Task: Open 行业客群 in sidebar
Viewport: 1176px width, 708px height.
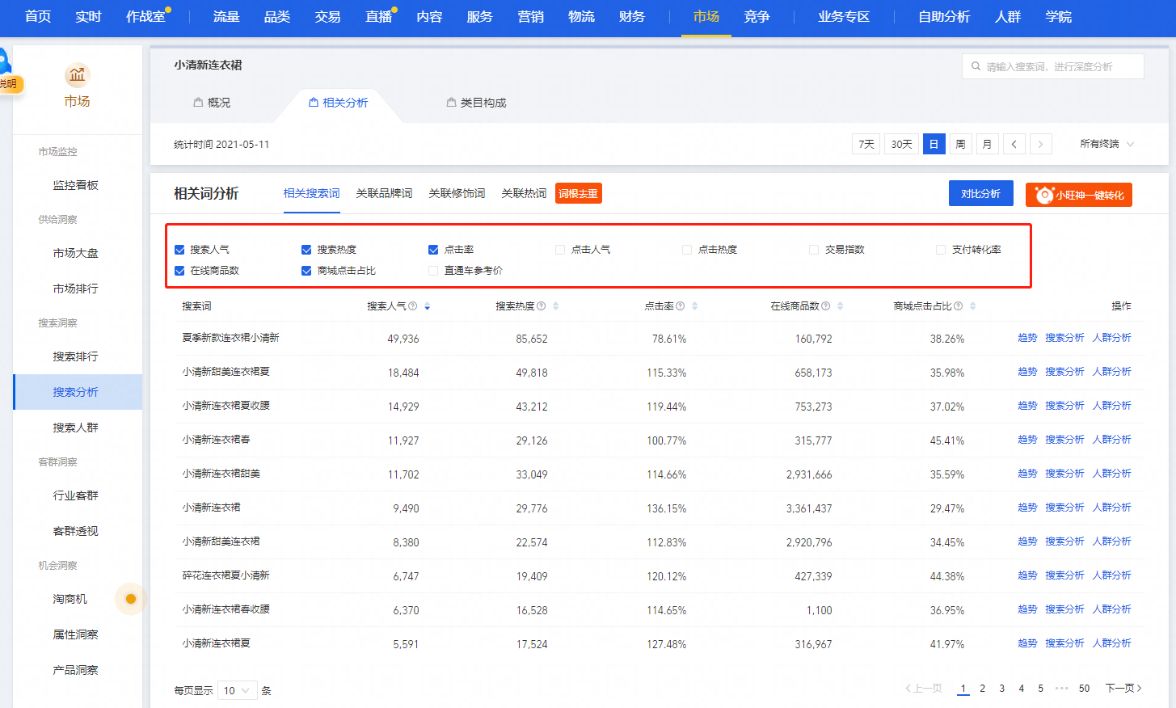Action: pos(76,495)
